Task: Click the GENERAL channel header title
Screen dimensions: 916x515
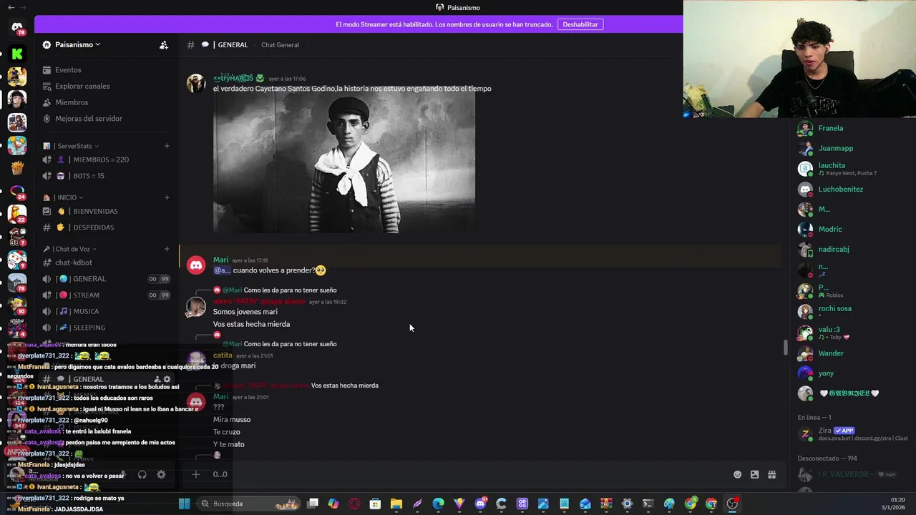Action: (233, 45)
